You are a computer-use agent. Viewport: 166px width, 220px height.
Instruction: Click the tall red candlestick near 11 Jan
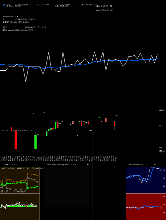pos(16,140)
